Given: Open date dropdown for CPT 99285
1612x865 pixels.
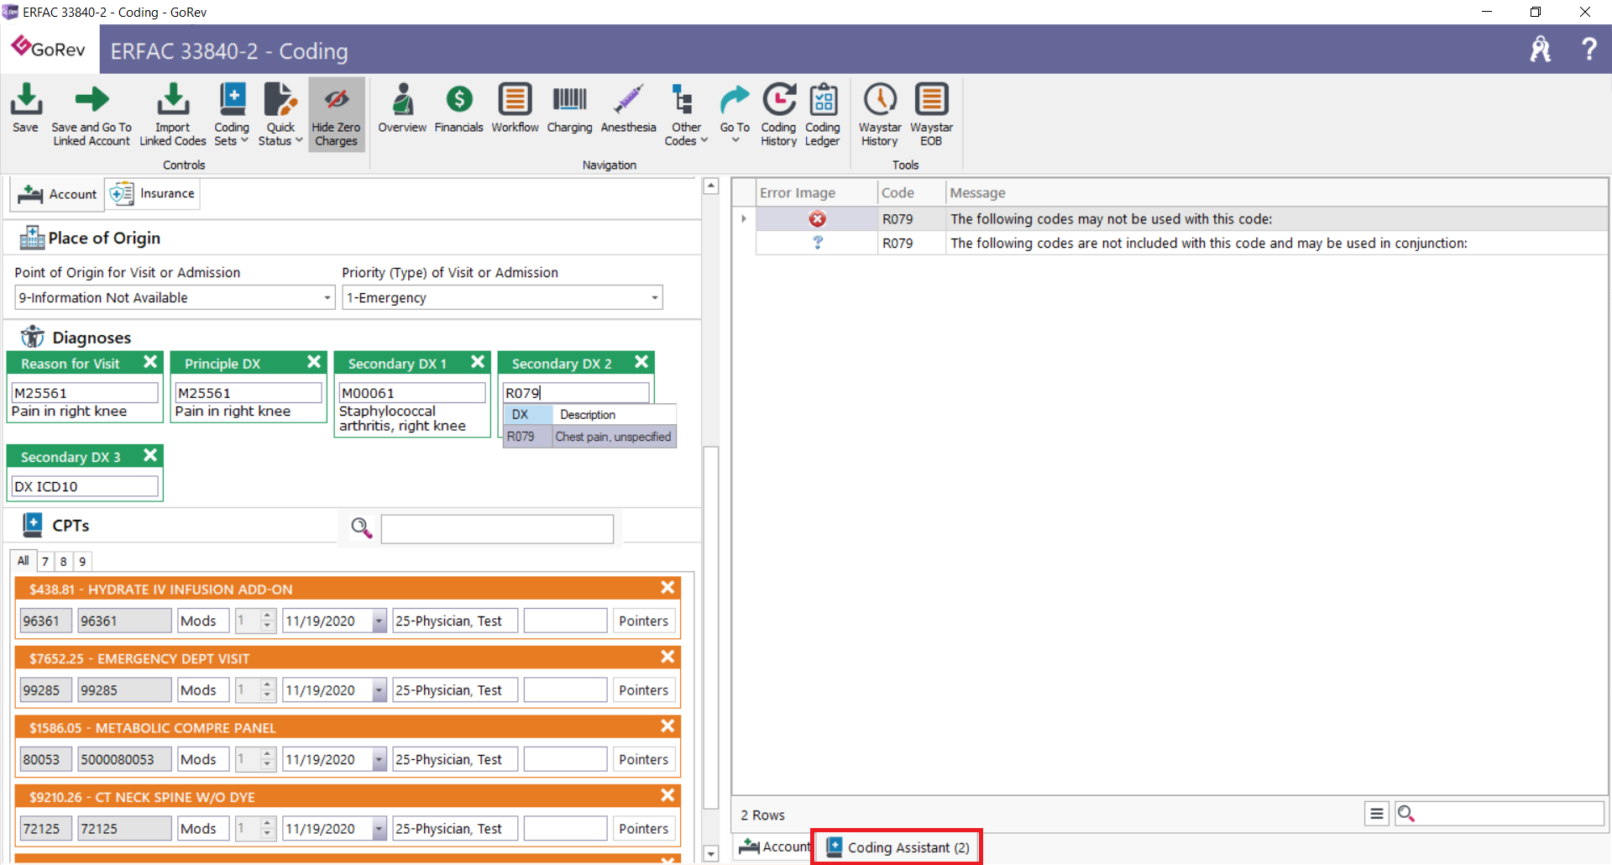Looking at the screenshot, I should 379,690.
